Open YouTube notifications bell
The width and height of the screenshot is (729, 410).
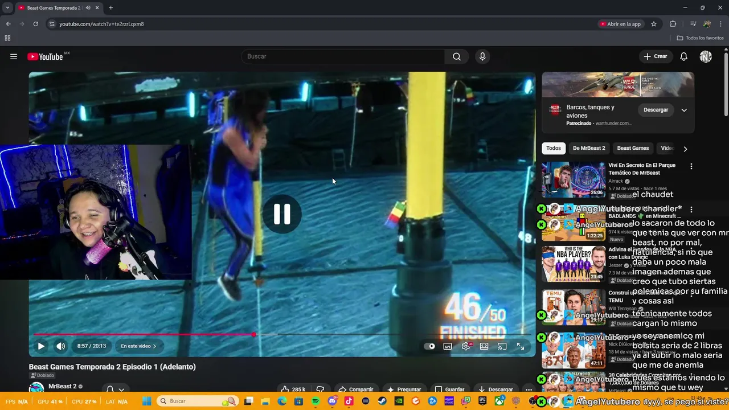pyautogui.click(x=684, y=56)
